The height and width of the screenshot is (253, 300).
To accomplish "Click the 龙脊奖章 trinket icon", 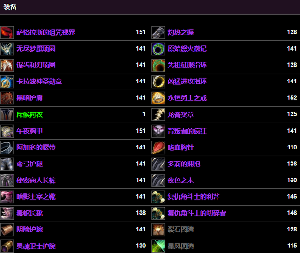I will (x=158, y=114).
